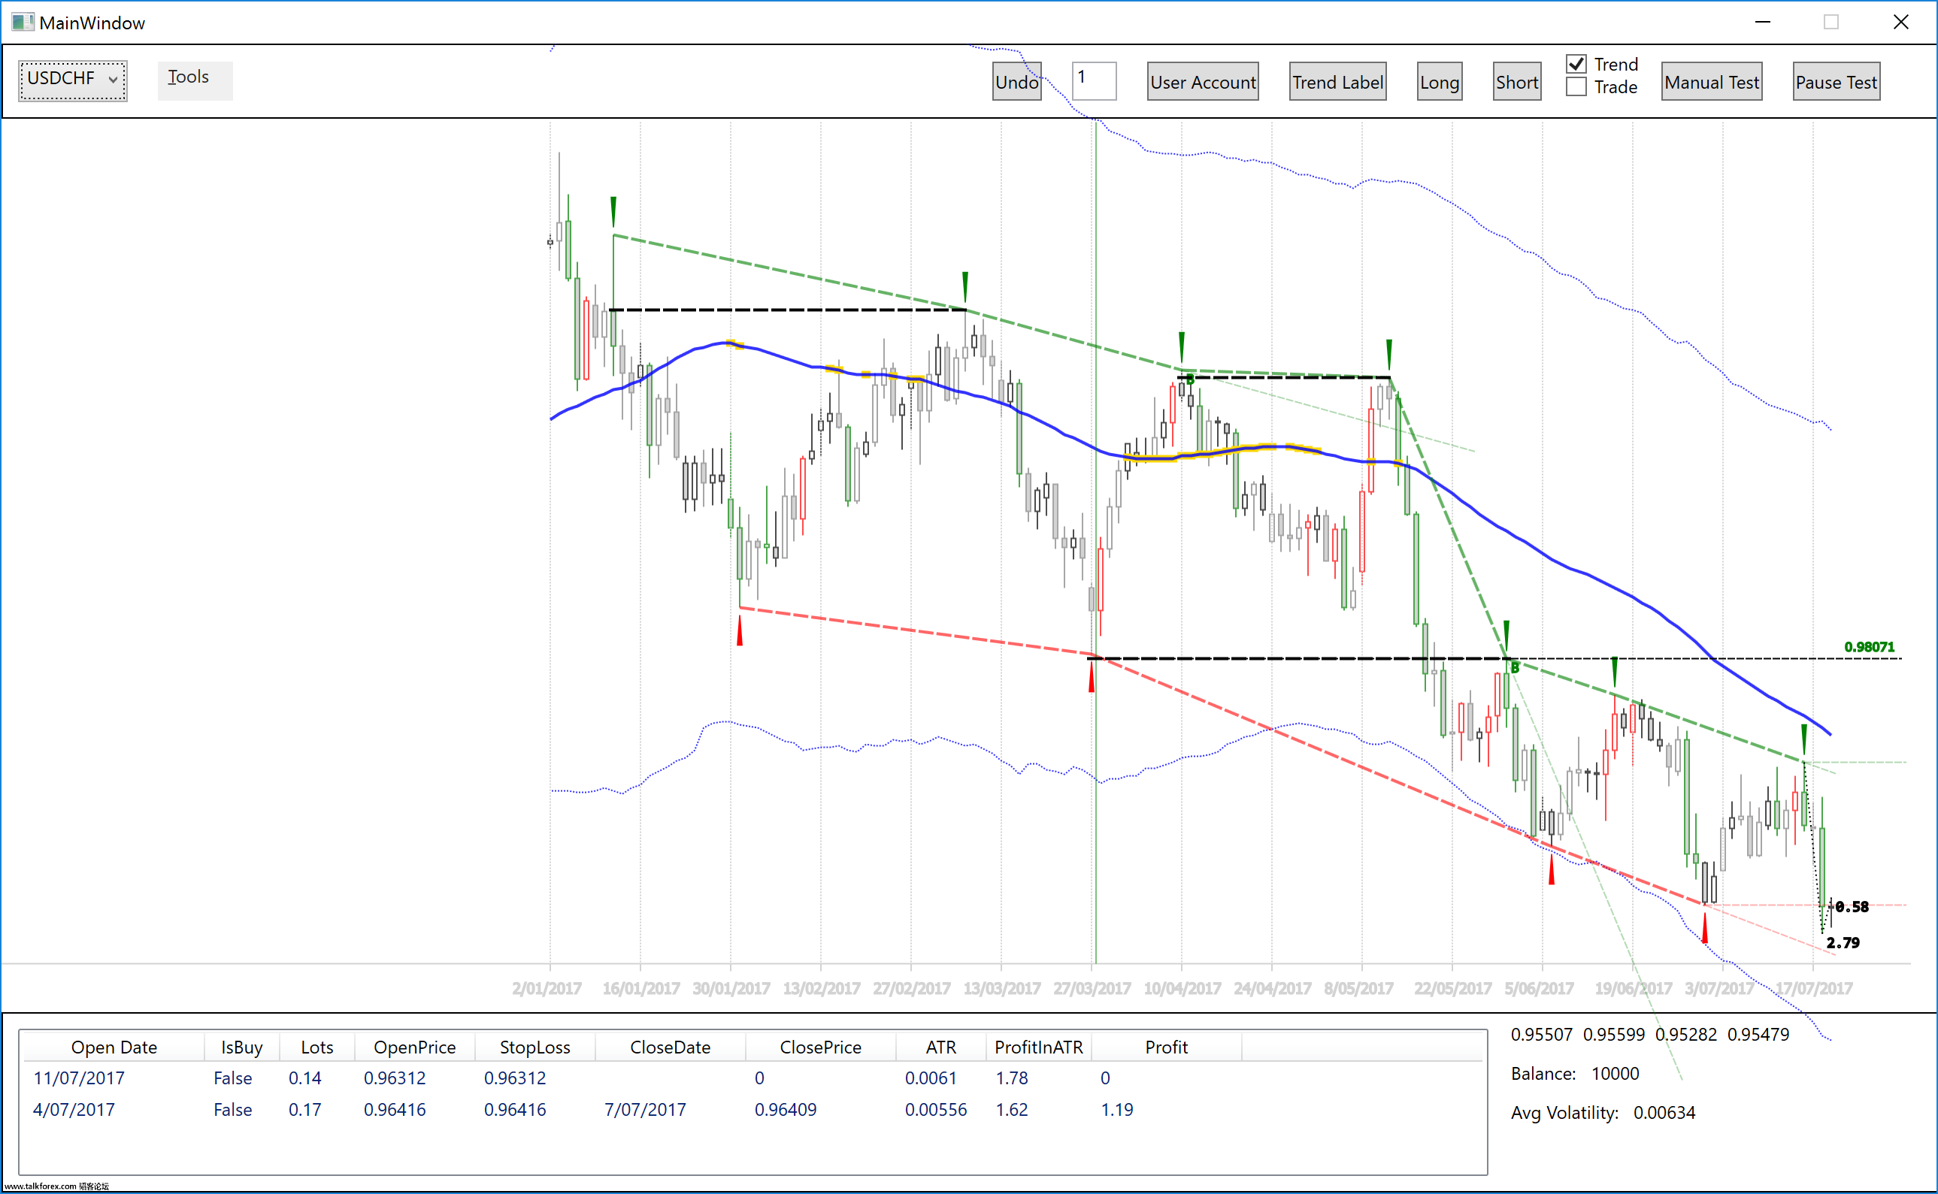Screen dimensions: 1938x1194
Task: Click the 27/03/2017 date axis label
Action: (1092, 989)
